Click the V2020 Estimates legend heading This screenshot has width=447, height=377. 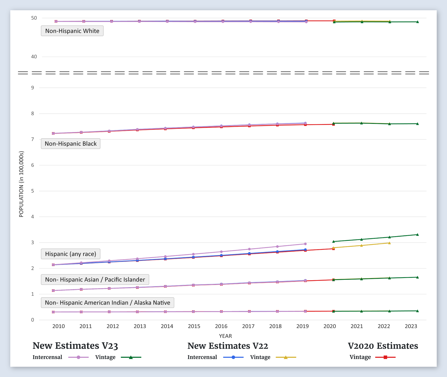point(383,346)
